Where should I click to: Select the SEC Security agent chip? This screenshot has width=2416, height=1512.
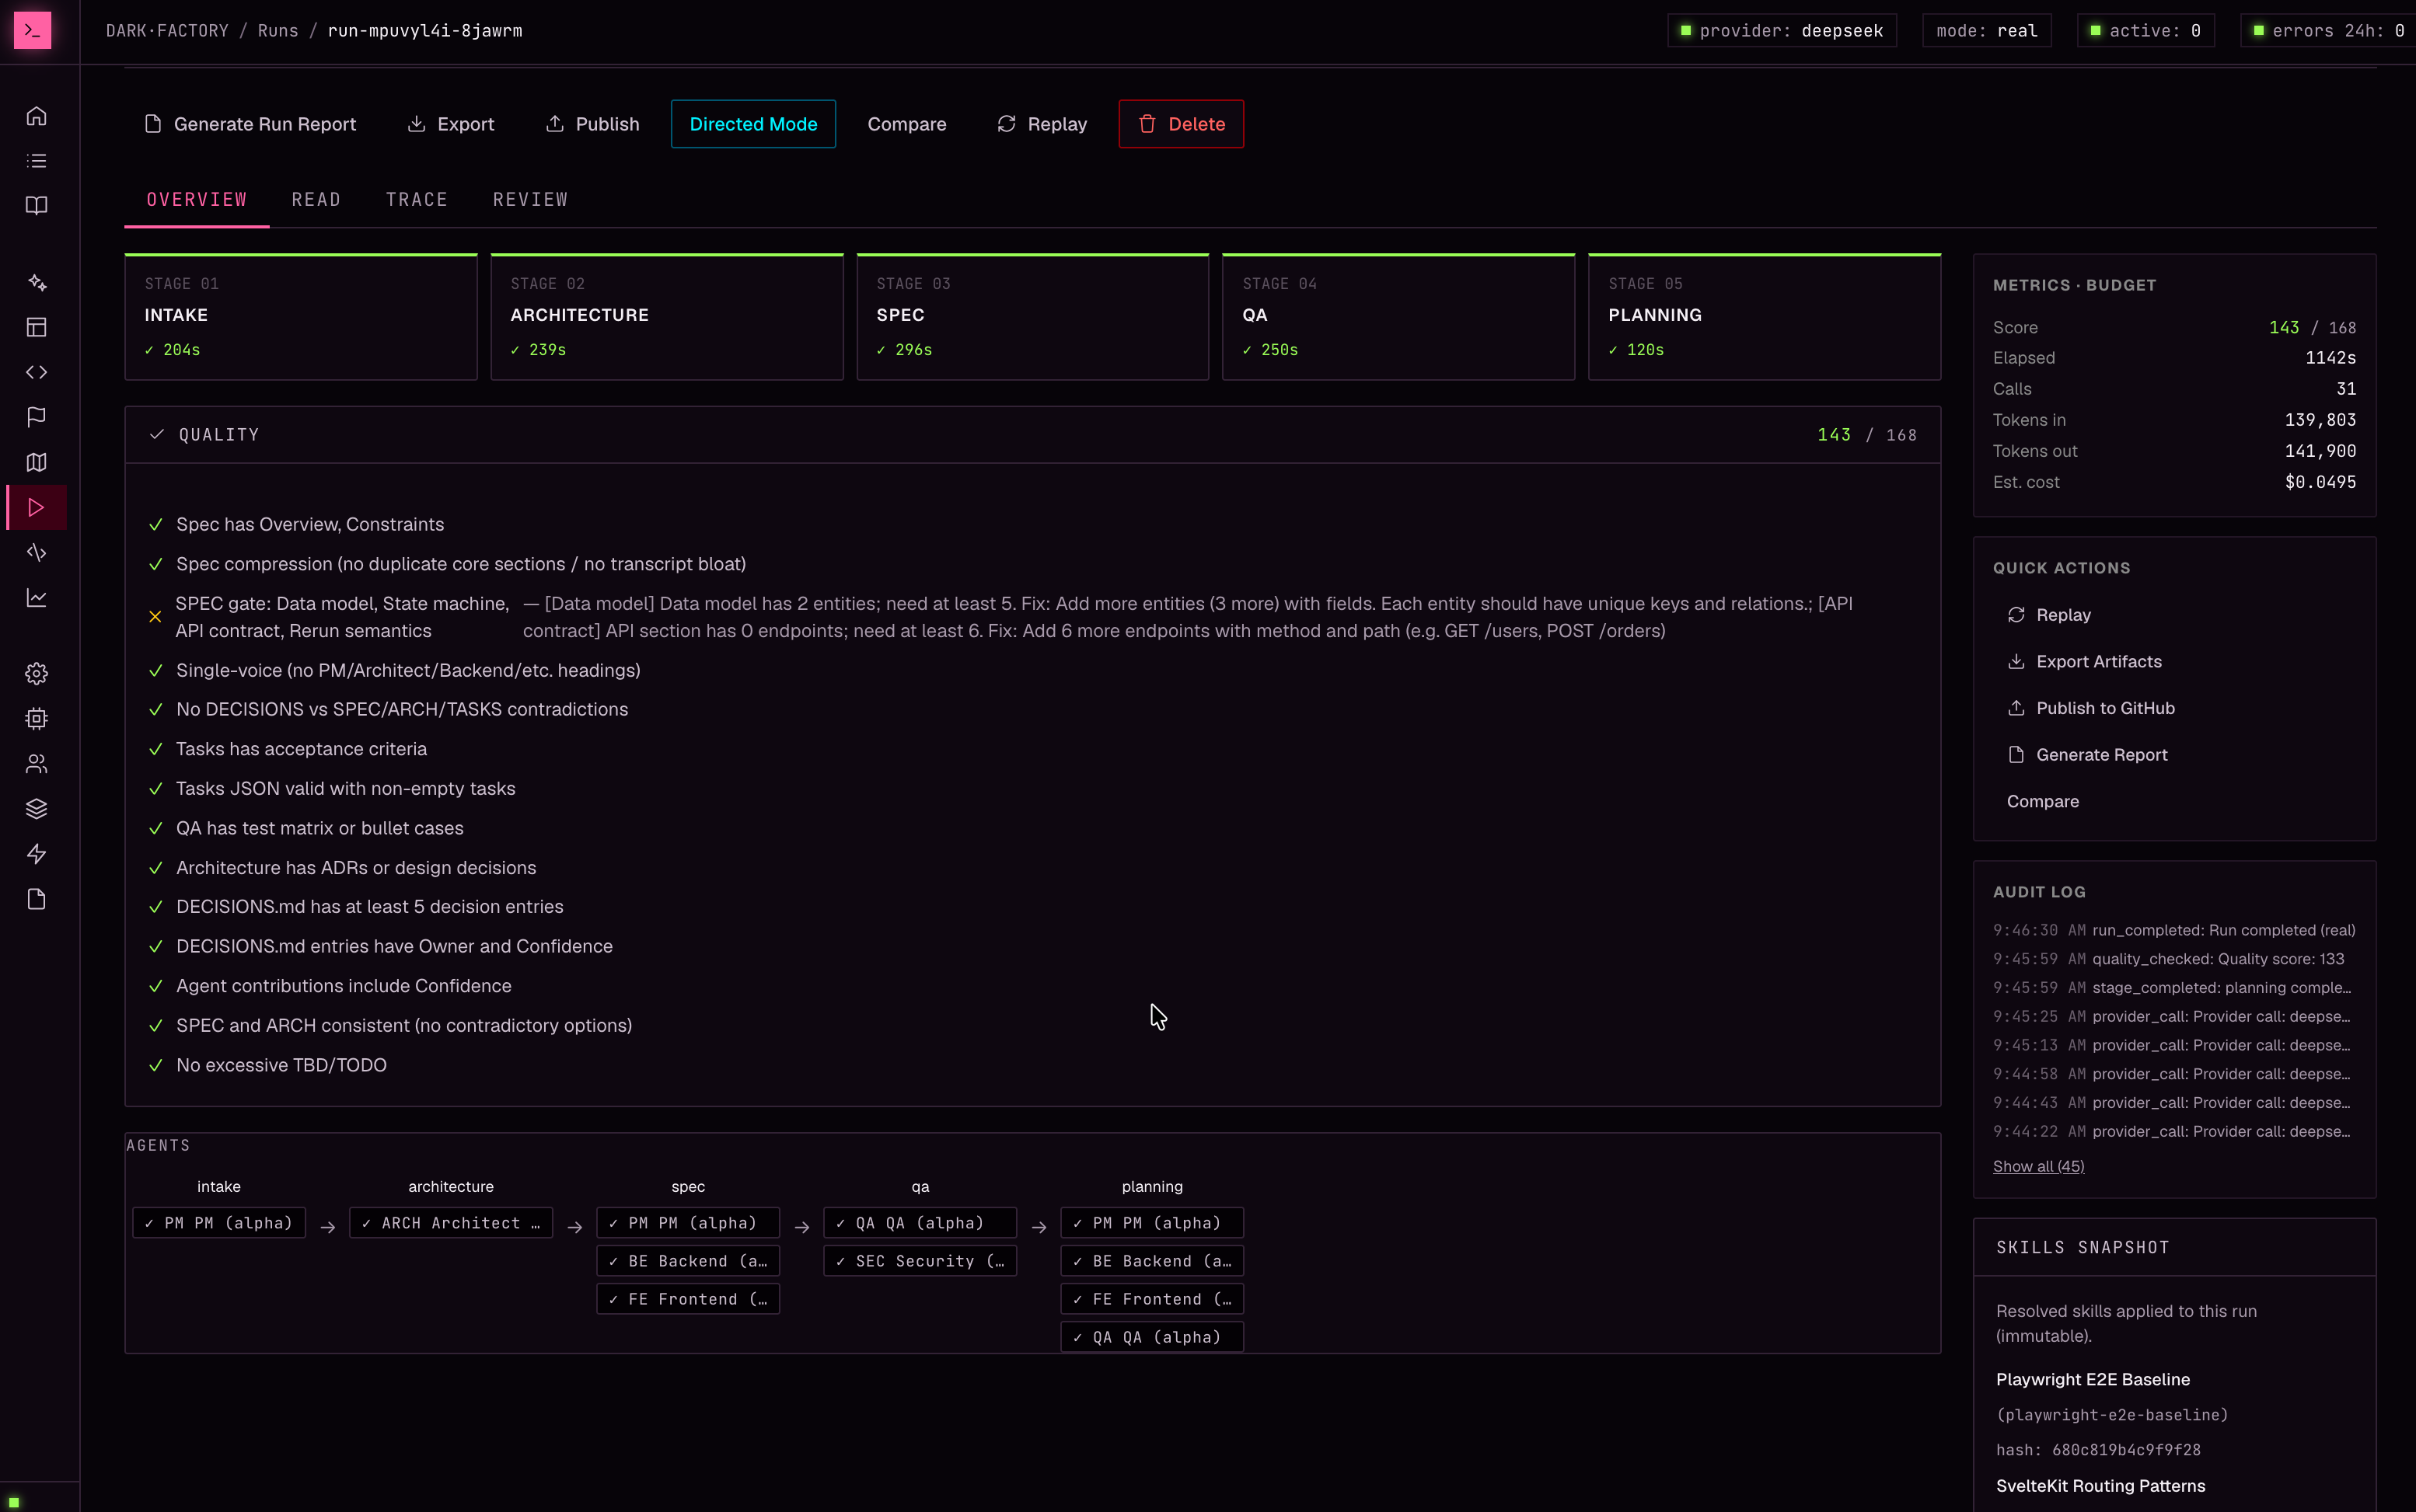click(x=920, y=1261)
